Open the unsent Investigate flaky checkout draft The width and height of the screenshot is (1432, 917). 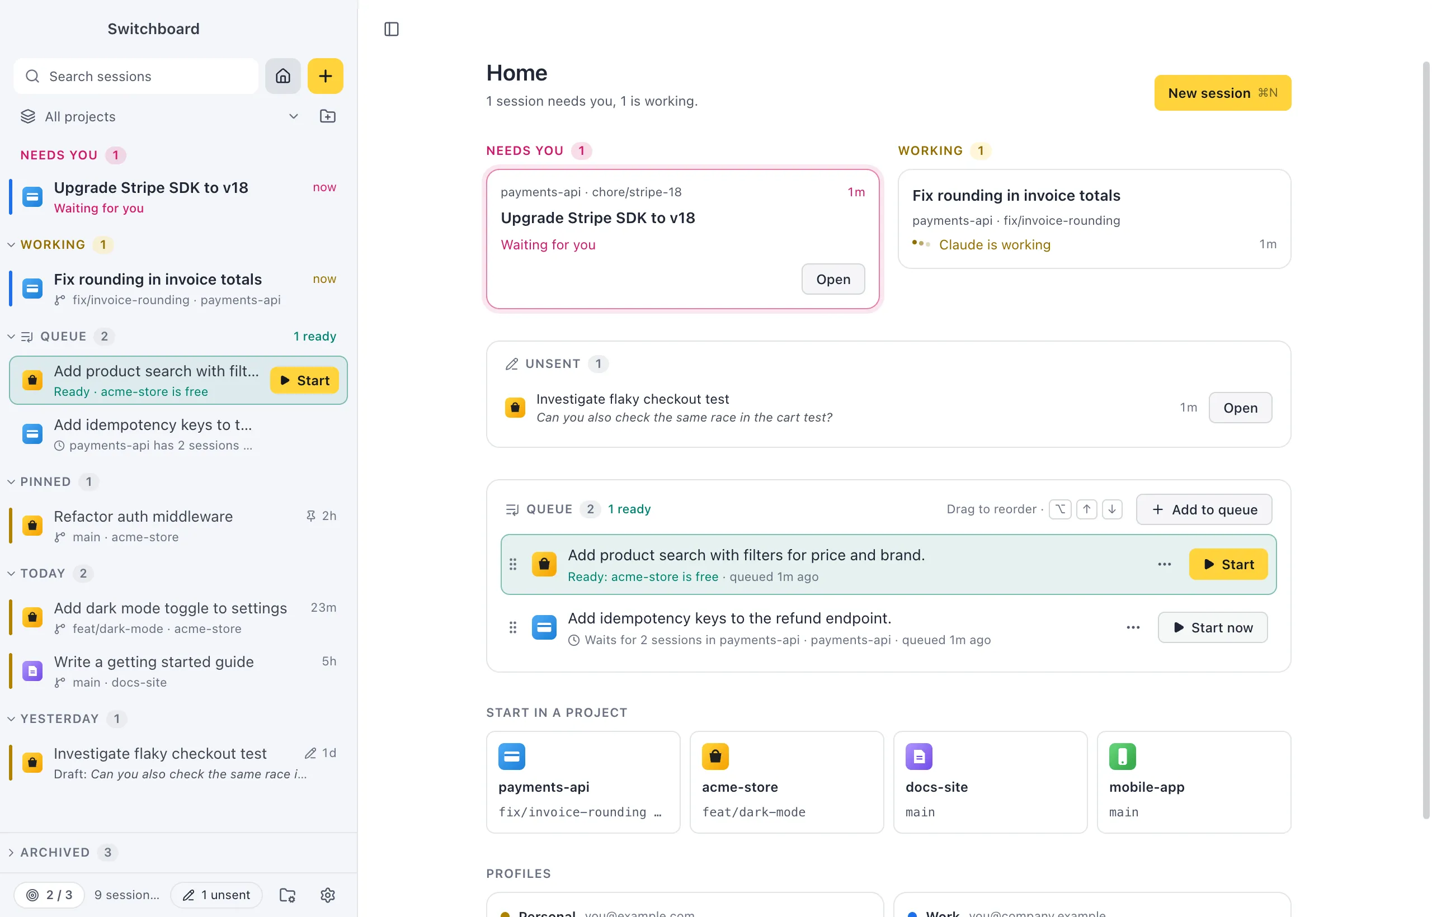point(1240,408)
